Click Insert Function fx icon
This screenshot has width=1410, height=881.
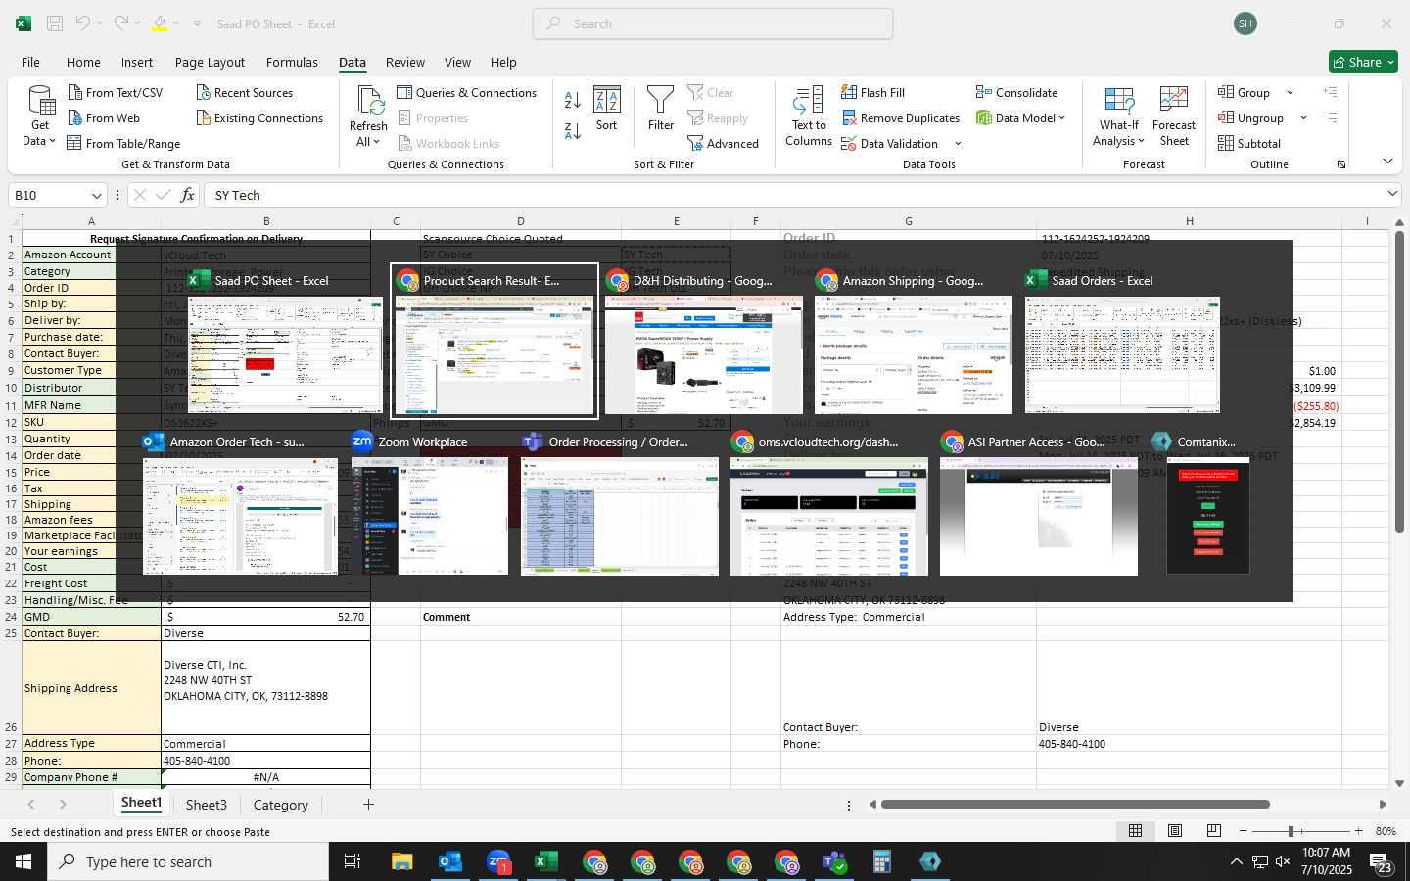pos(187,195)
